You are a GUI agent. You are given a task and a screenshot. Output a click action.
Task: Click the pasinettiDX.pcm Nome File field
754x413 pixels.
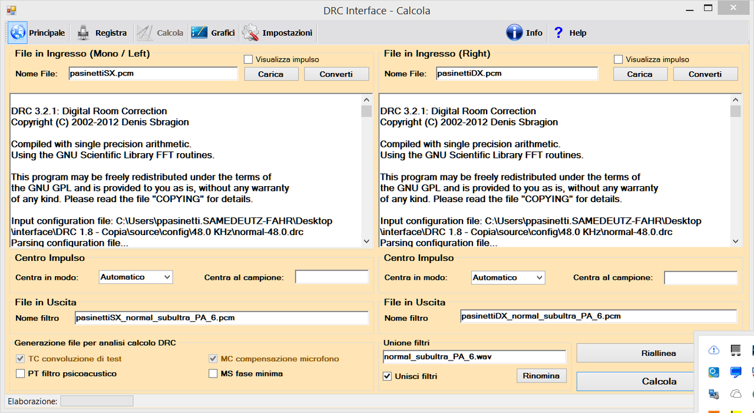pyautogui.click(x=517, y=74)
